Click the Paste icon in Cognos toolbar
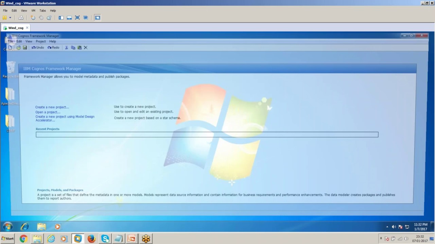435x244 pixels. (x=80, y=48)
